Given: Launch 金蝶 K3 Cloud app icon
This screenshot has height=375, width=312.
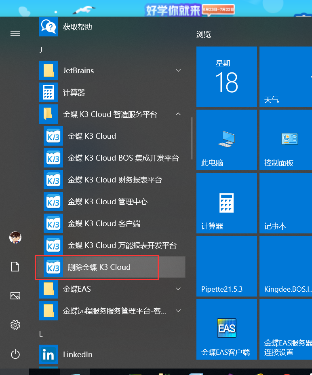Looking at the screenshot, I should 53,136.
